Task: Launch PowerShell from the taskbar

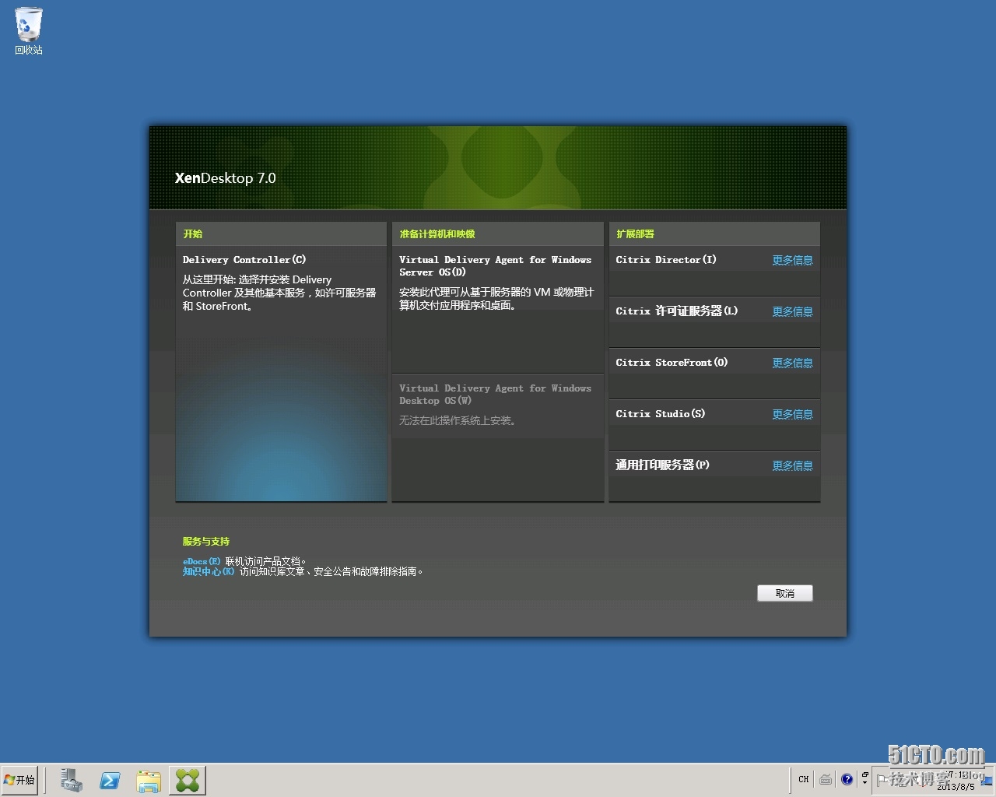Action: pyautogui.click(x=110, y=780)
